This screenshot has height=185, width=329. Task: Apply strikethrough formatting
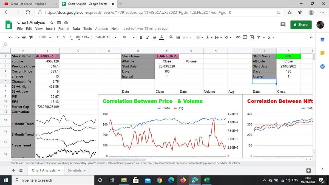[154, 37]
